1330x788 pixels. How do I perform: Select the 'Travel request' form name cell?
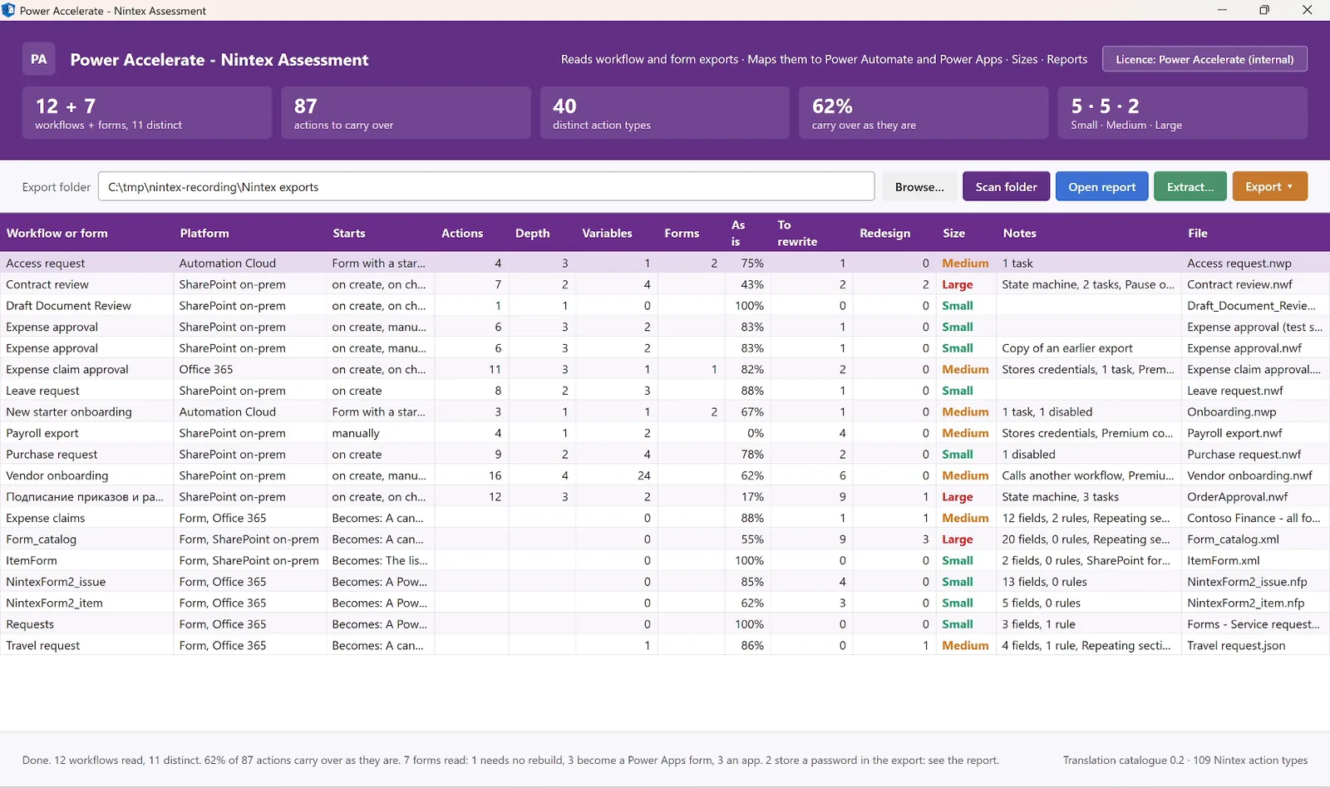click(43, 645)
